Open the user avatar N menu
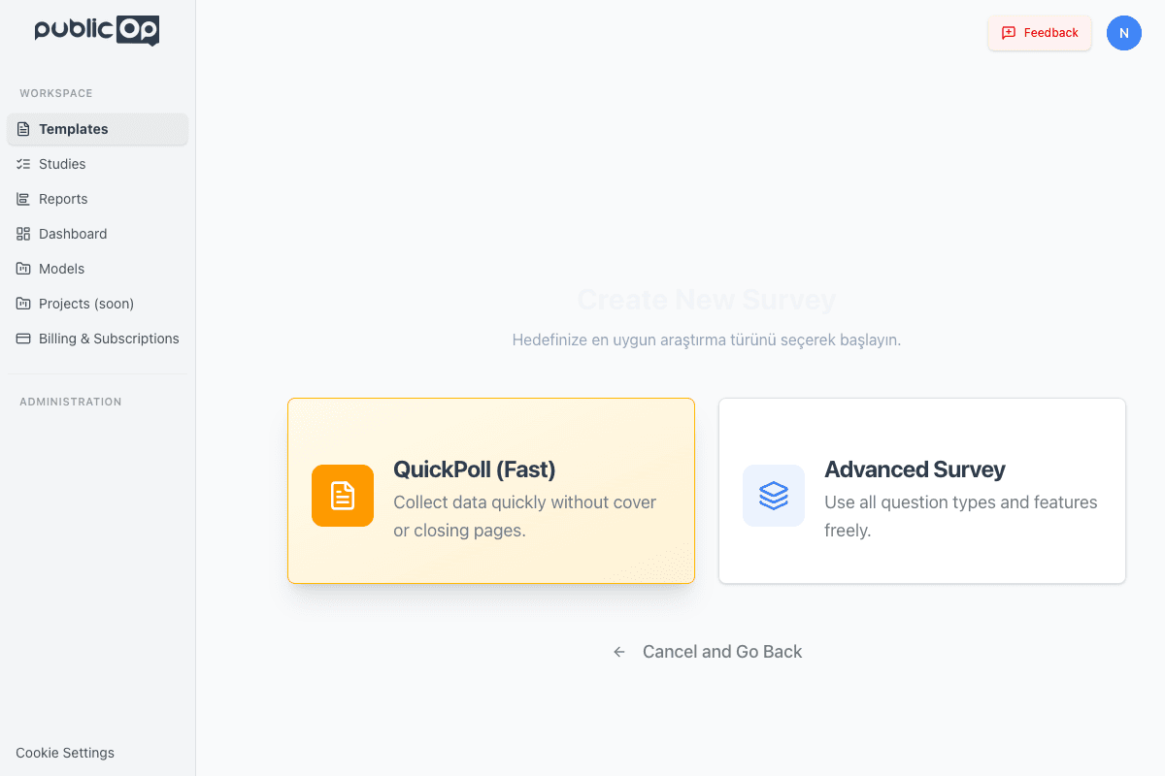 (1123, 33)
